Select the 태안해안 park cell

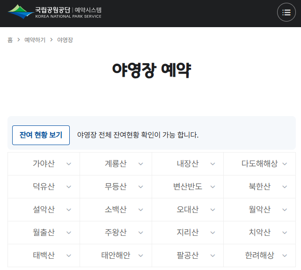pyautogui.click(x=116, y=255)
